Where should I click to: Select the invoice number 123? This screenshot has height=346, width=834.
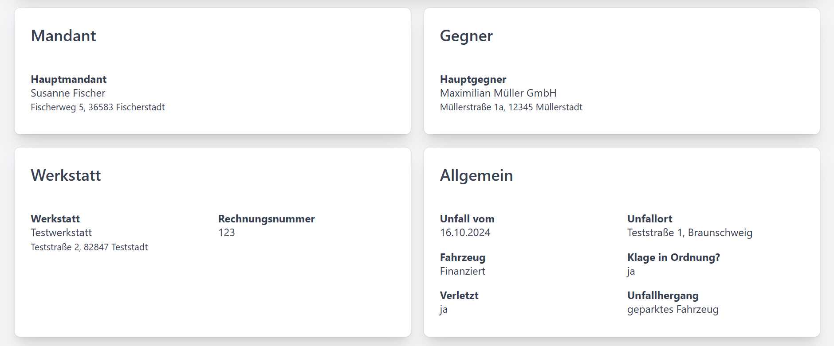click(226, 233)
